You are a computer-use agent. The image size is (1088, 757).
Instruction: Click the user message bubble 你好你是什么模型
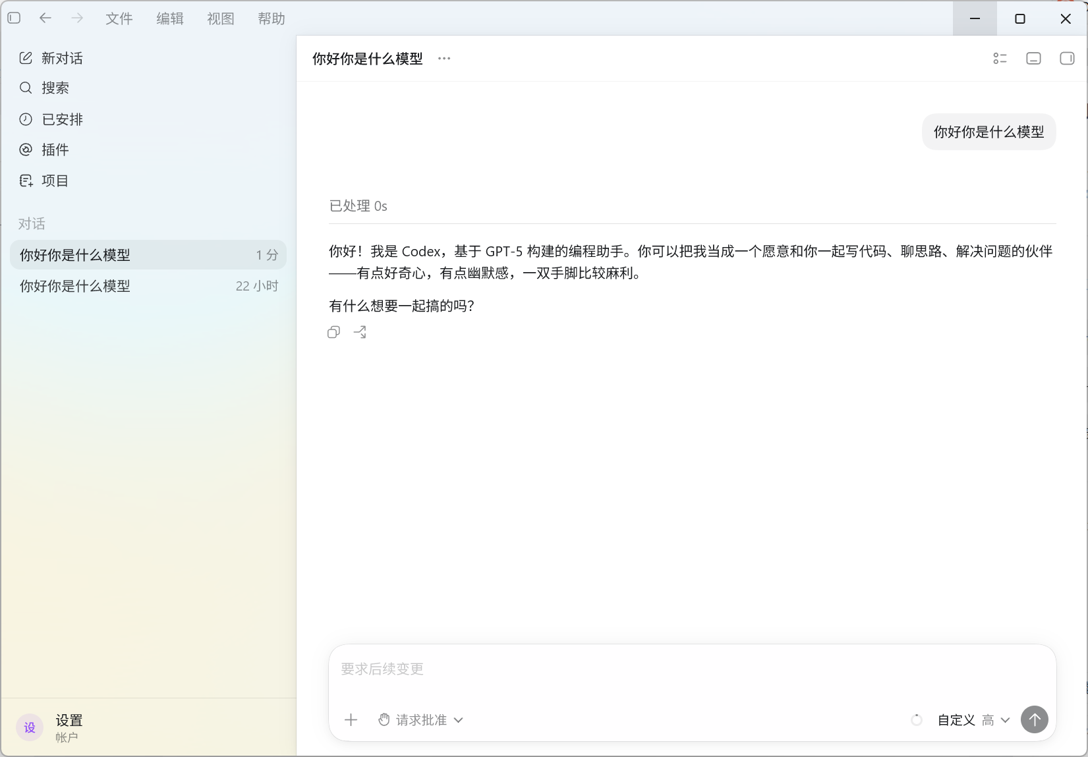click(988, 132)
